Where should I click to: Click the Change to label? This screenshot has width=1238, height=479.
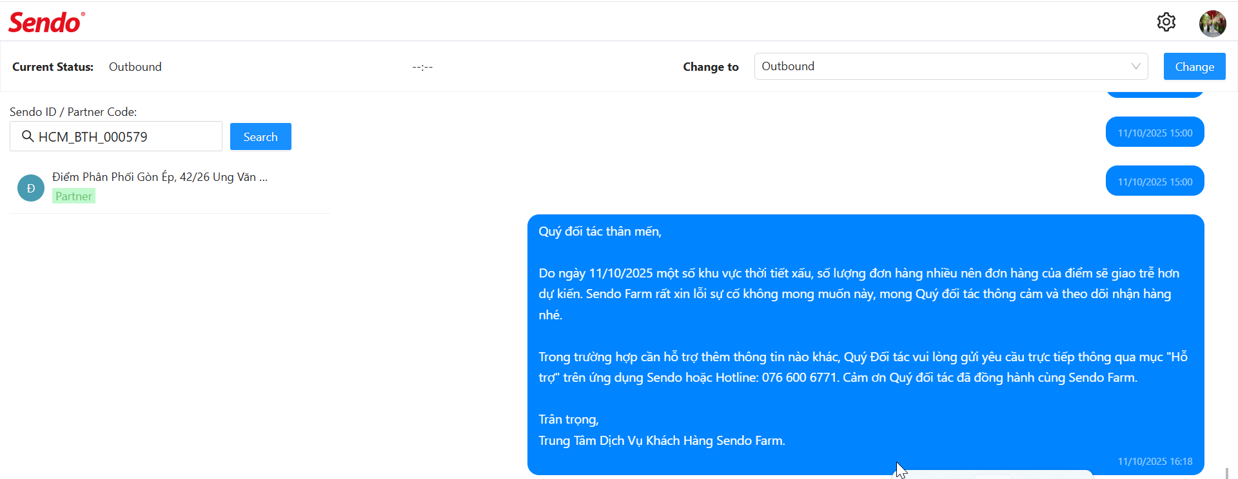click(x=711, y=67)
